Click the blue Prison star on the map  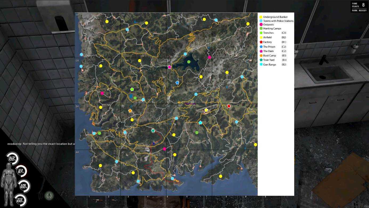(x=177, y=83)
